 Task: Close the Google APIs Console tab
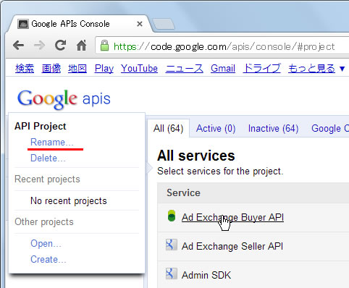(140, 24)
